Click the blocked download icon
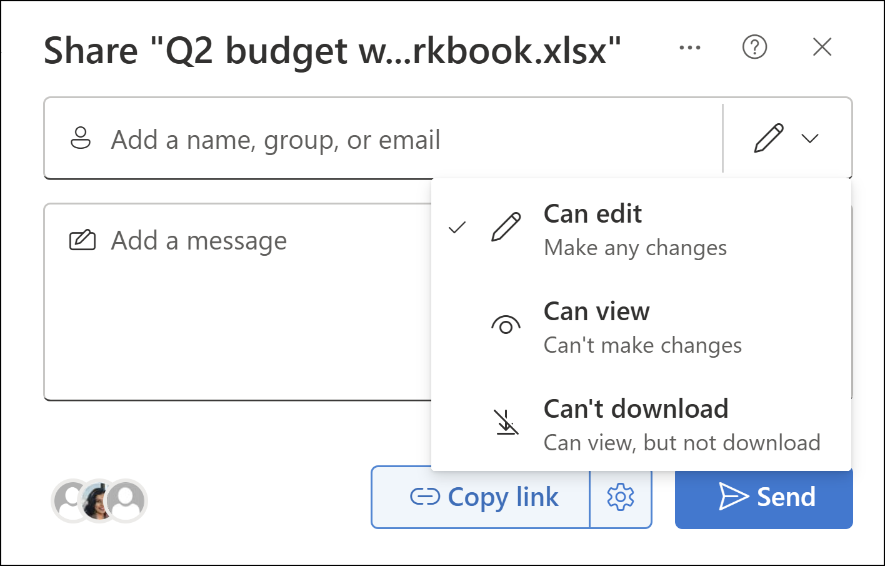 (x=506, y=422)
